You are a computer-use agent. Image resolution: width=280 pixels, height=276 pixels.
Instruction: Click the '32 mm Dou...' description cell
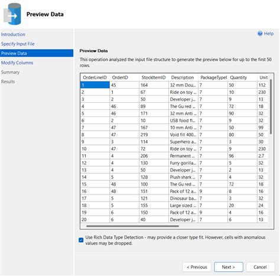point(183,85)
